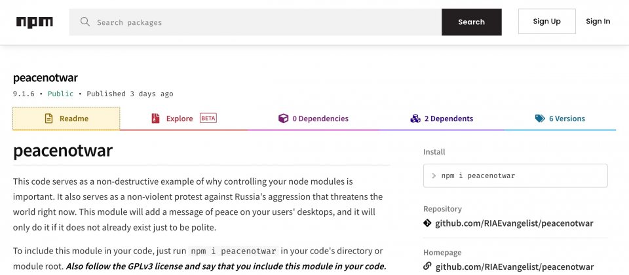Click the green Public label
The height and width of the screenshot is (275, 629).
(60, 94)
